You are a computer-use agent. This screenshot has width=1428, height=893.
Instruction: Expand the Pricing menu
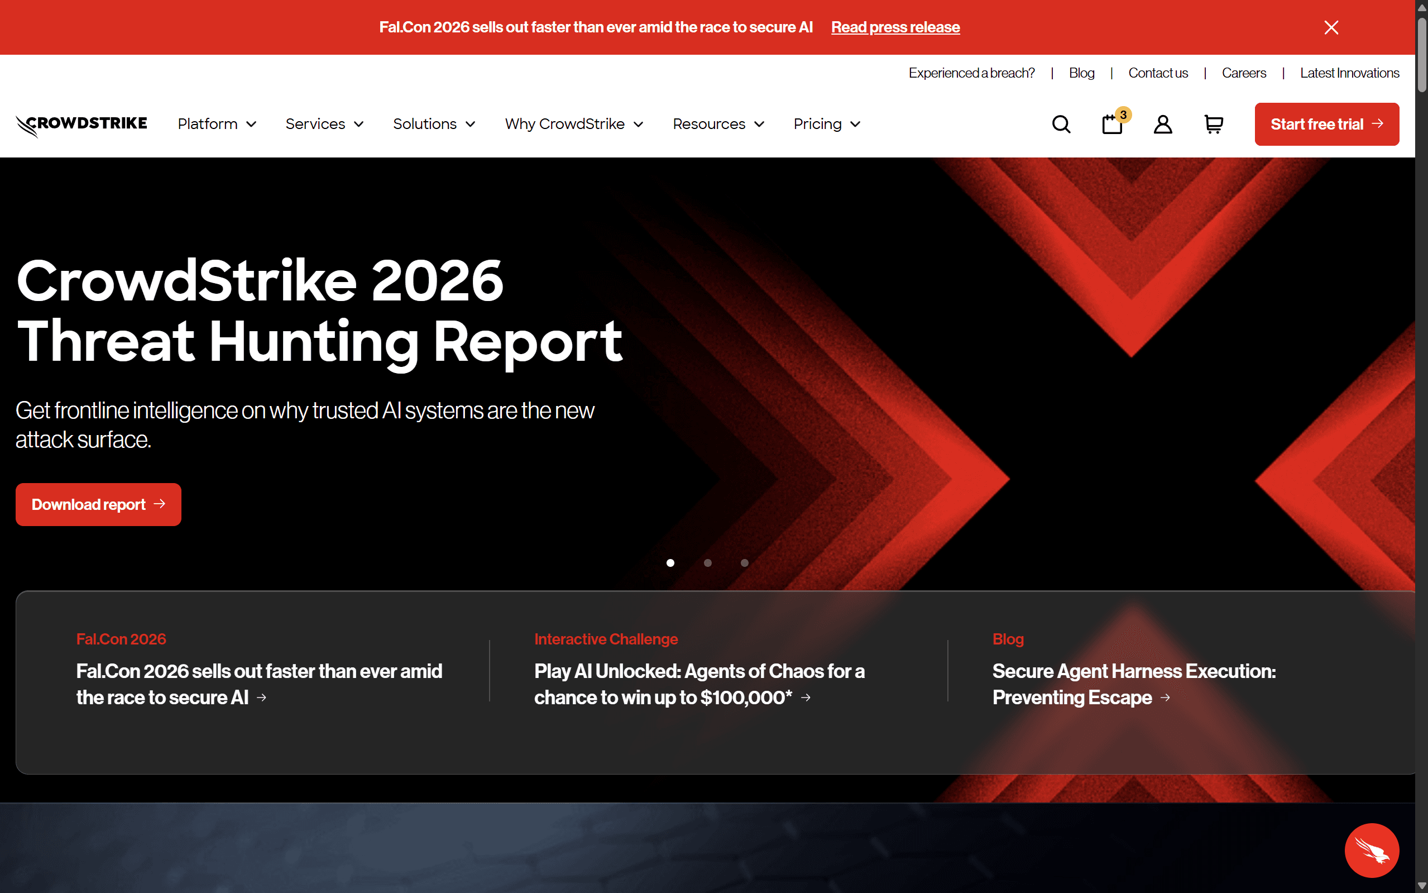[827, 124]
